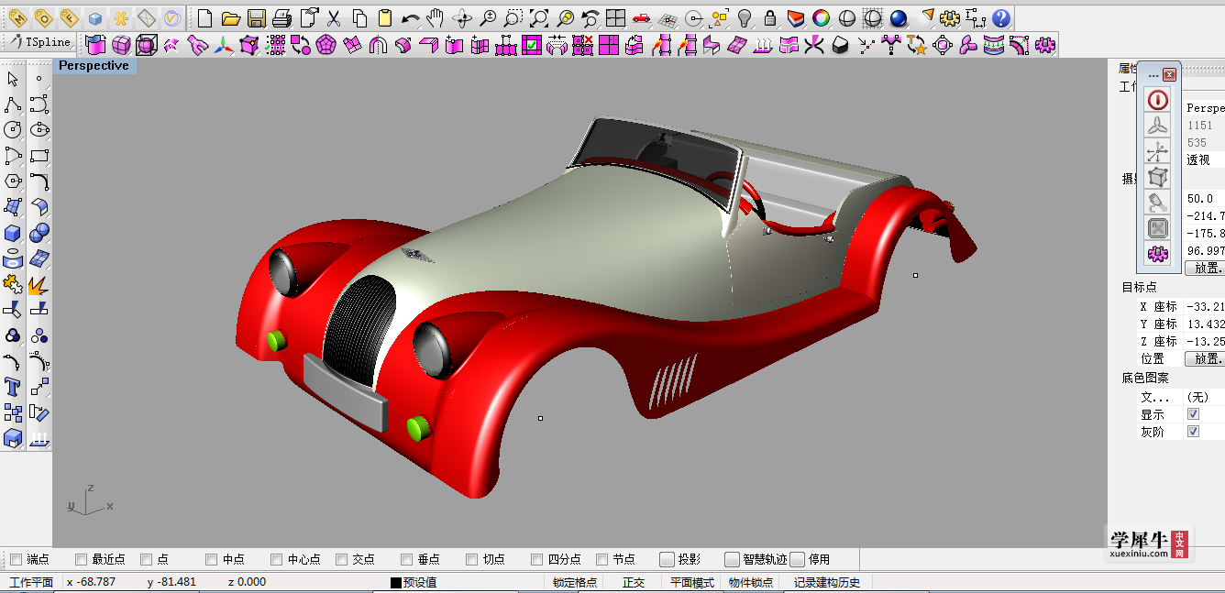Open help with the blue question mark icon
Screen dimensions: 1225x593
[x=1001, y=17]
